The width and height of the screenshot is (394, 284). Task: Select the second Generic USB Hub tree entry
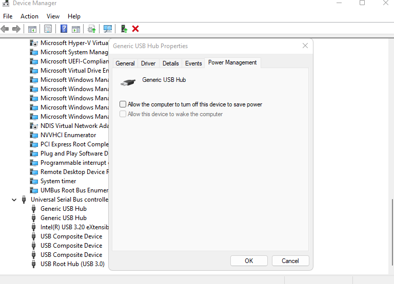pyautogui.click(x=64, y=218)
